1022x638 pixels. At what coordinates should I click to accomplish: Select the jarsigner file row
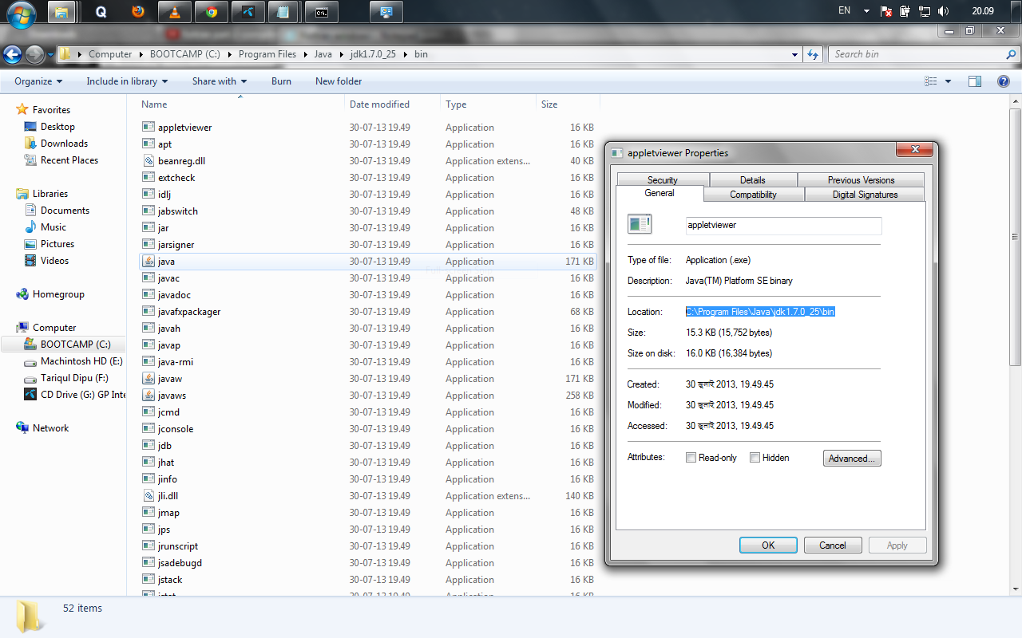(x=367, y=245)
